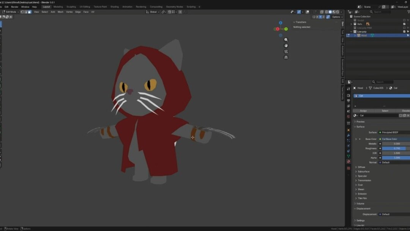Open the Object Data green triangle tab
410x231 pixels.
(348, 156)
